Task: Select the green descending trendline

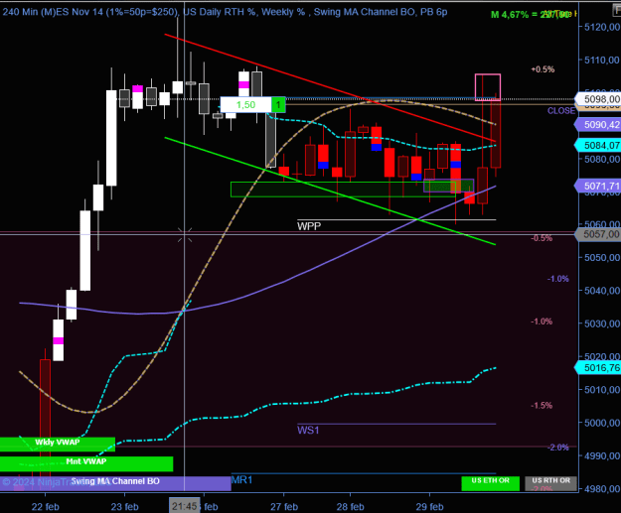Action: [330, 192]
